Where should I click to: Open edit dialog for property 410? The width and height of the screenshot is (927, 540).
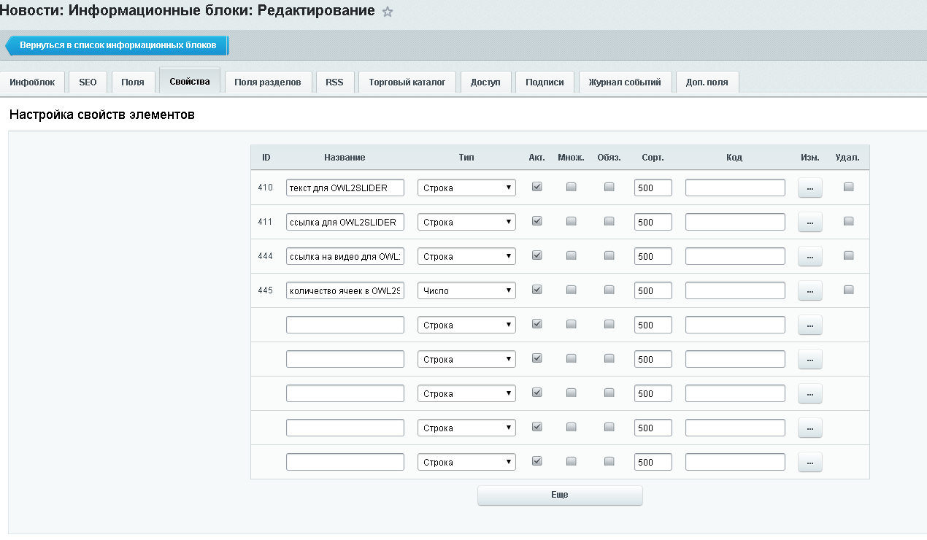[x=809, y=188]
